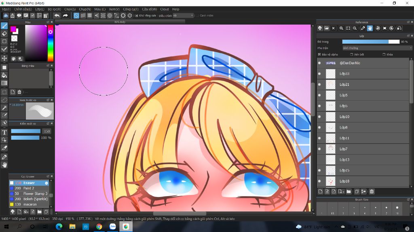Zoom in on the Reference panel

pos(341,28)
